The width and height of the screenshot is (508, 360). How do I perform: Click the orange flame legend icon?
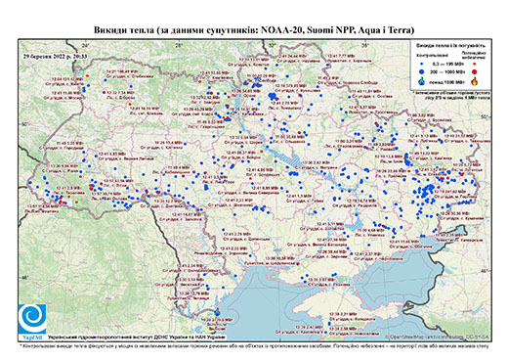pyautogui.click(x=475, y=81)
